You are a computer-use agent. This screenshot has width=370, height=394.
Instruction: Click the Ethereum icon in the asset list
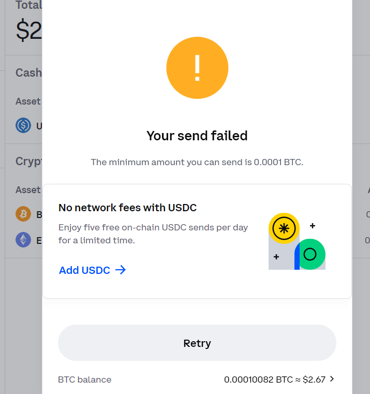(23, 240)
